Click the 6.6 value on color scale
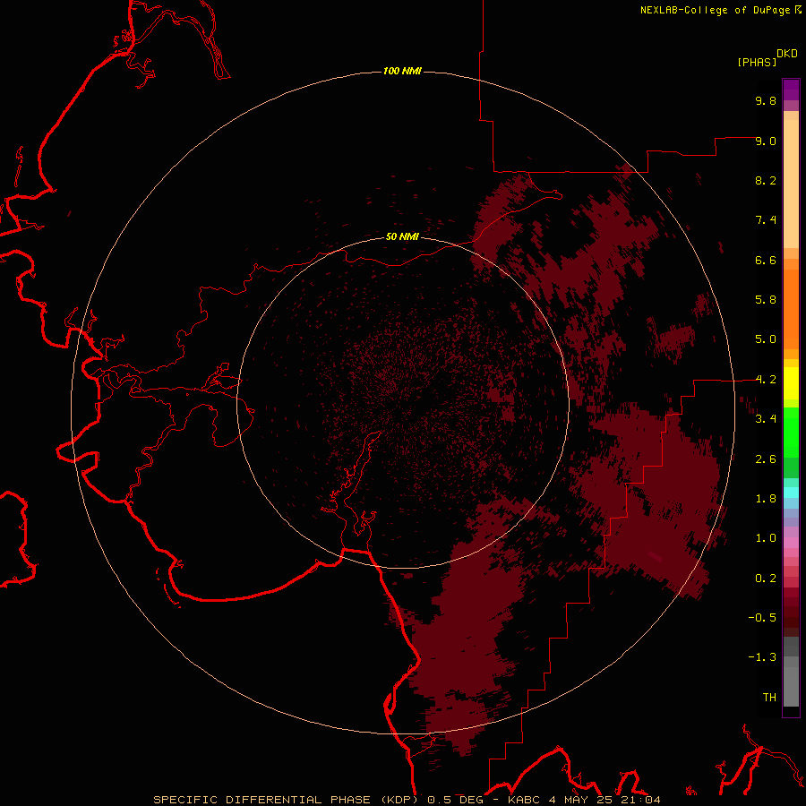This screenshot has width=806, height=806. [766, 260]
